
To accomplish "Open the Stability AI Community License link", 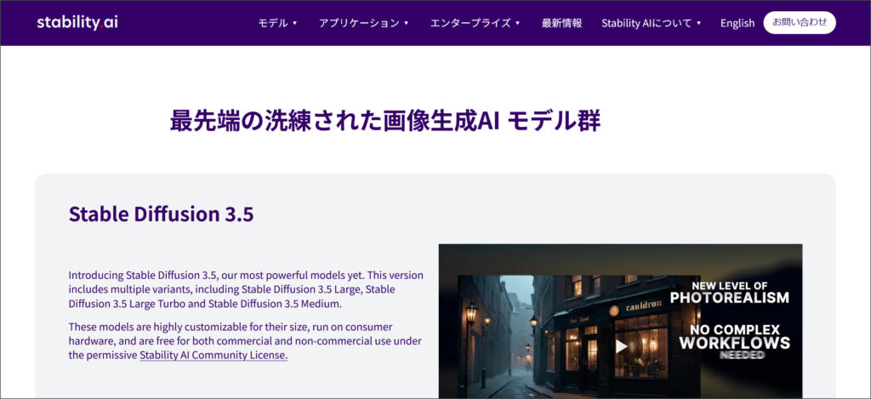I will (213, 356).
